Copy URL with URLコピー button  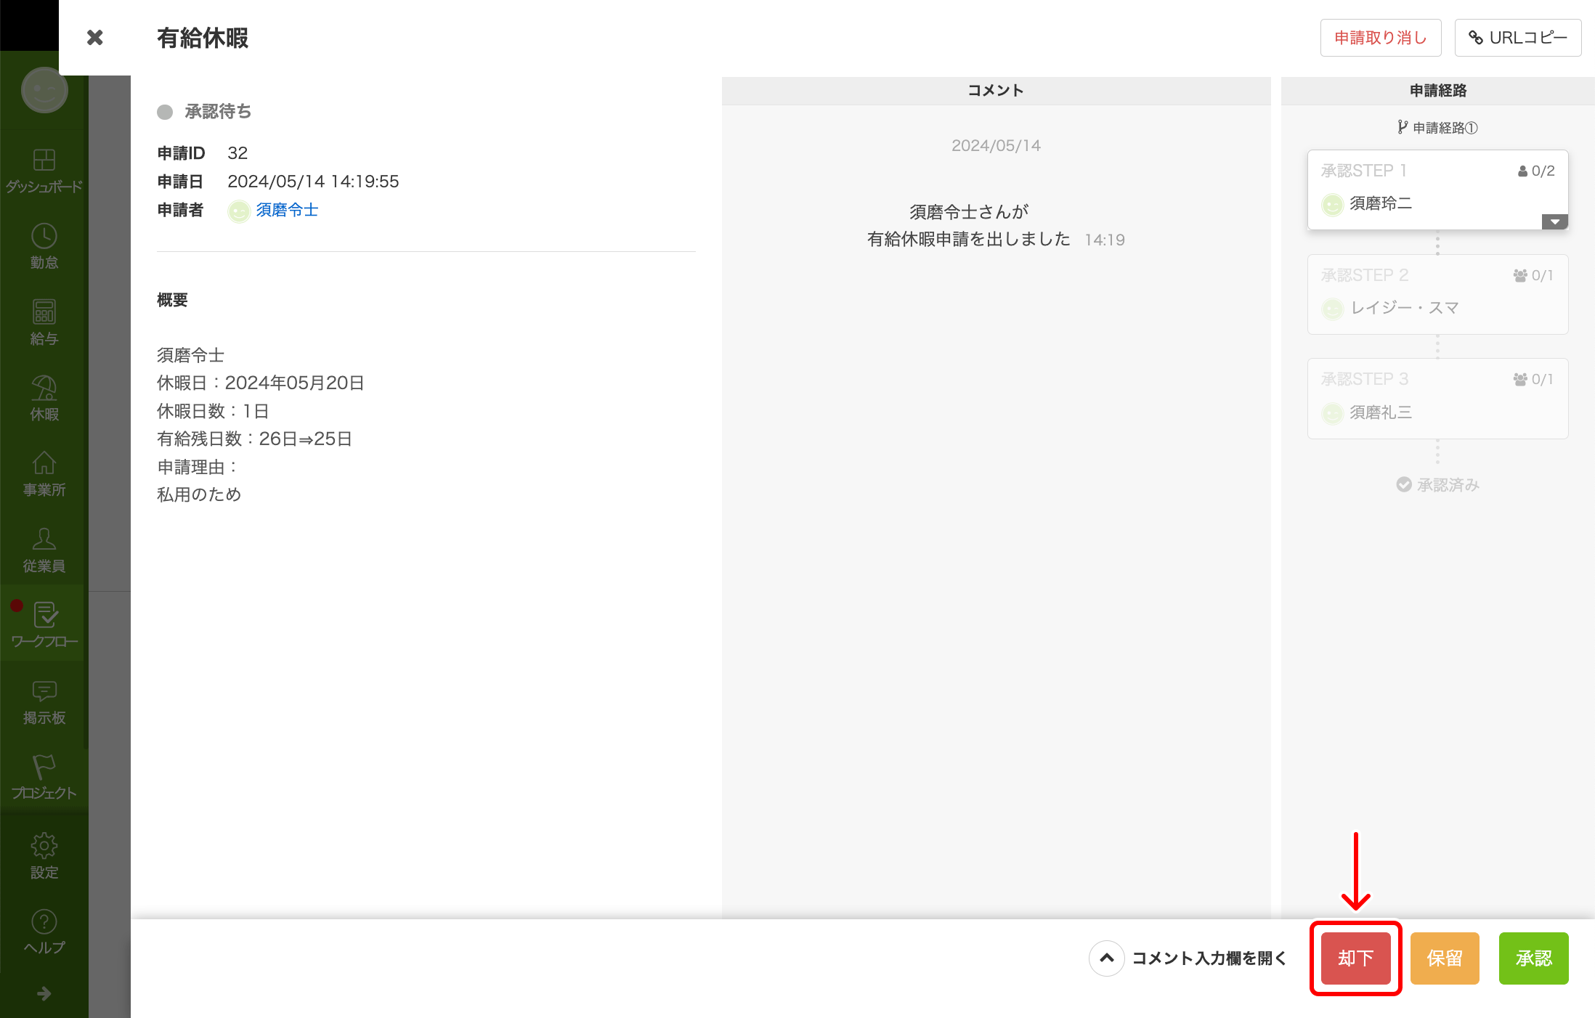(1517, 38)
